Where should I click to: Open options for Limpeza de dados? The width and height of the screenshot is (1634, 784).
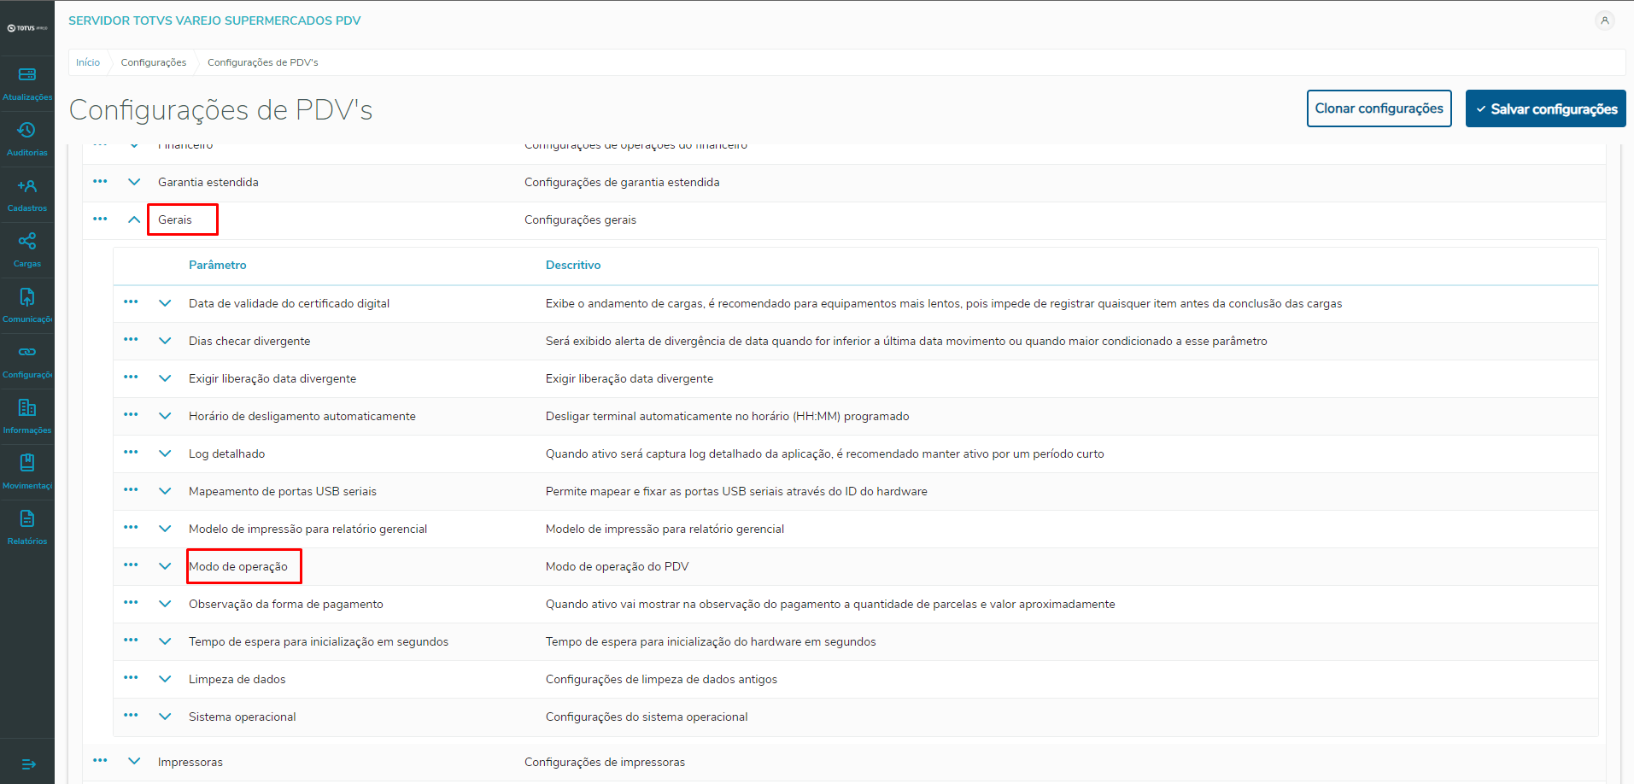[x=131, y=678]
